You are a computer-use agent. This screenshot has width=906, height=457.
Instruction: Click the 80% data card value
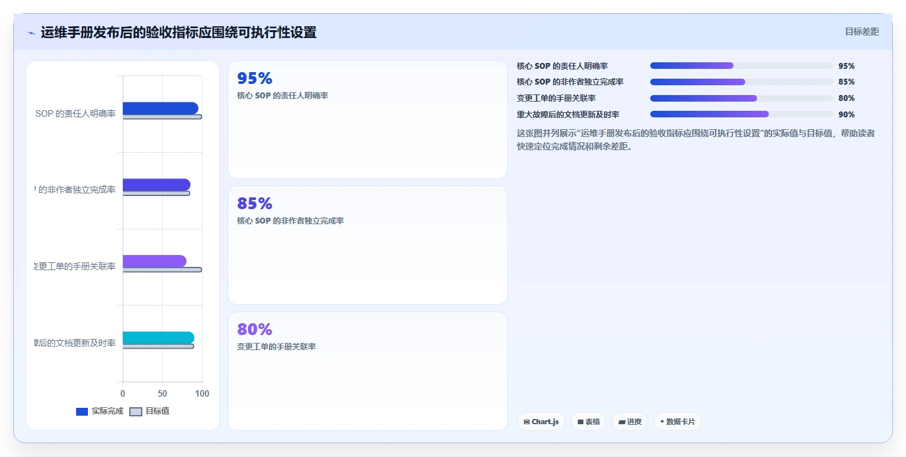tap(255, 329)
